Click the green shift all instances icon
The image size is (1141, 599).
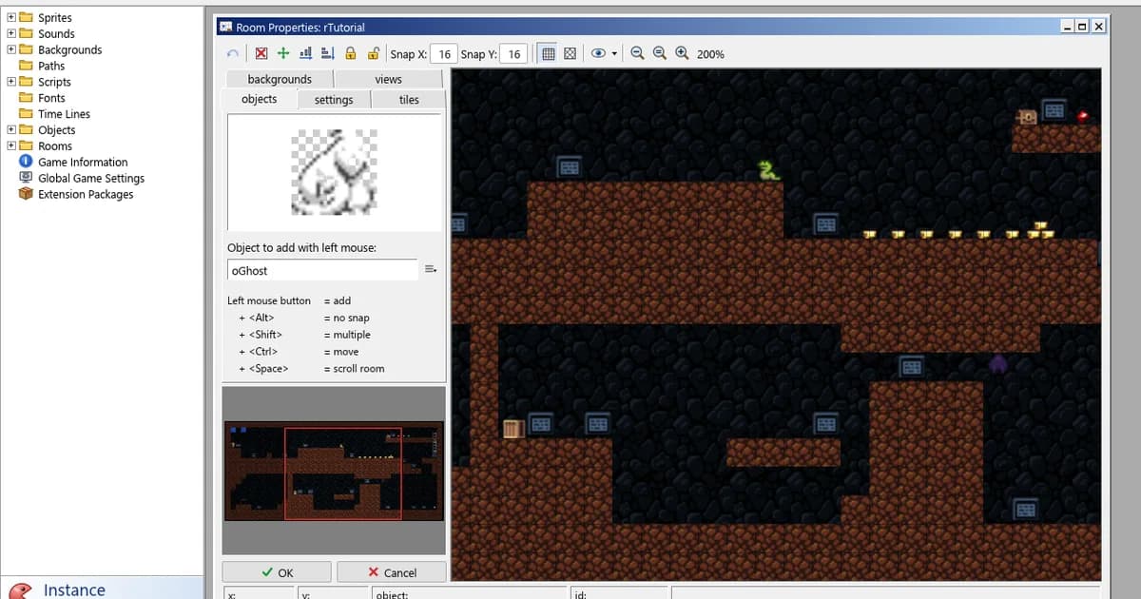283,54
